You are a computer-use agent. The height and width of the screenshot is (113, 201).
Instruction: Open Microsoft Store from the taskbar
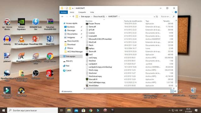click(x=84, y=110)
